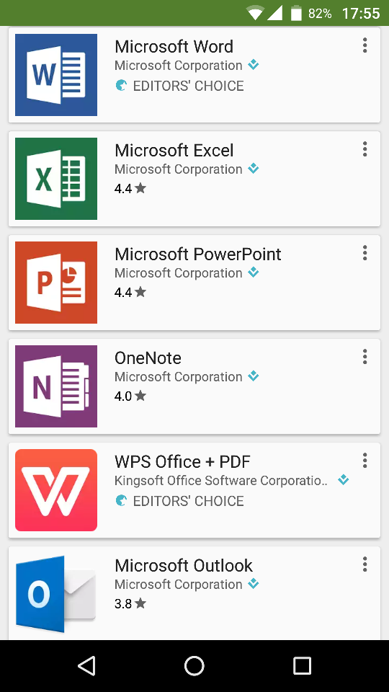Tap the green Excel app icon
389x692 pixels.
56,178
